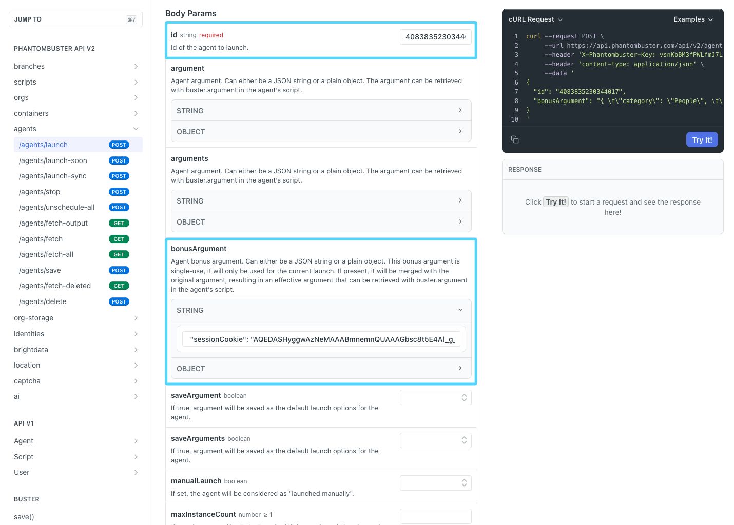Open the saveArgument boolean selector
Viewport: 734px width, 525px height.
click(x=435, y=397)
